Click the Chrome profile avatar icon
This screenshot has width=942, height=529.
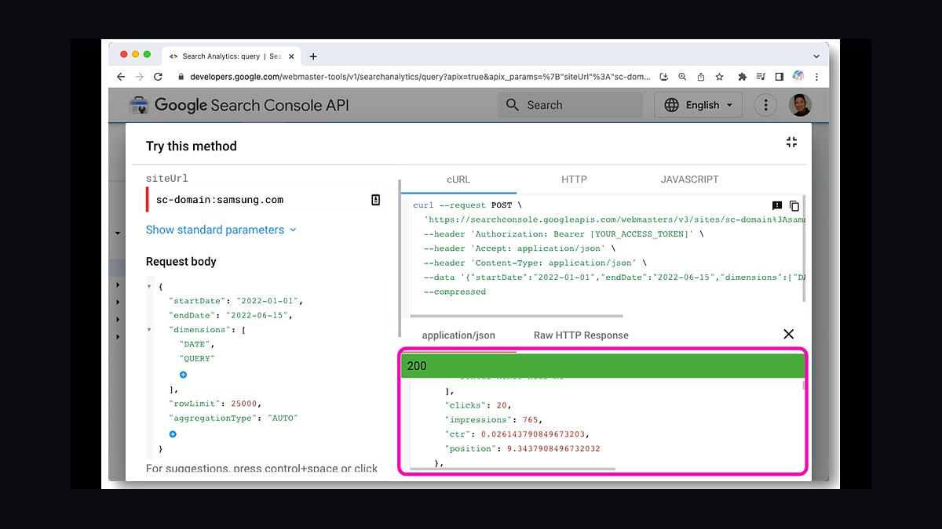tap(798, 77)
